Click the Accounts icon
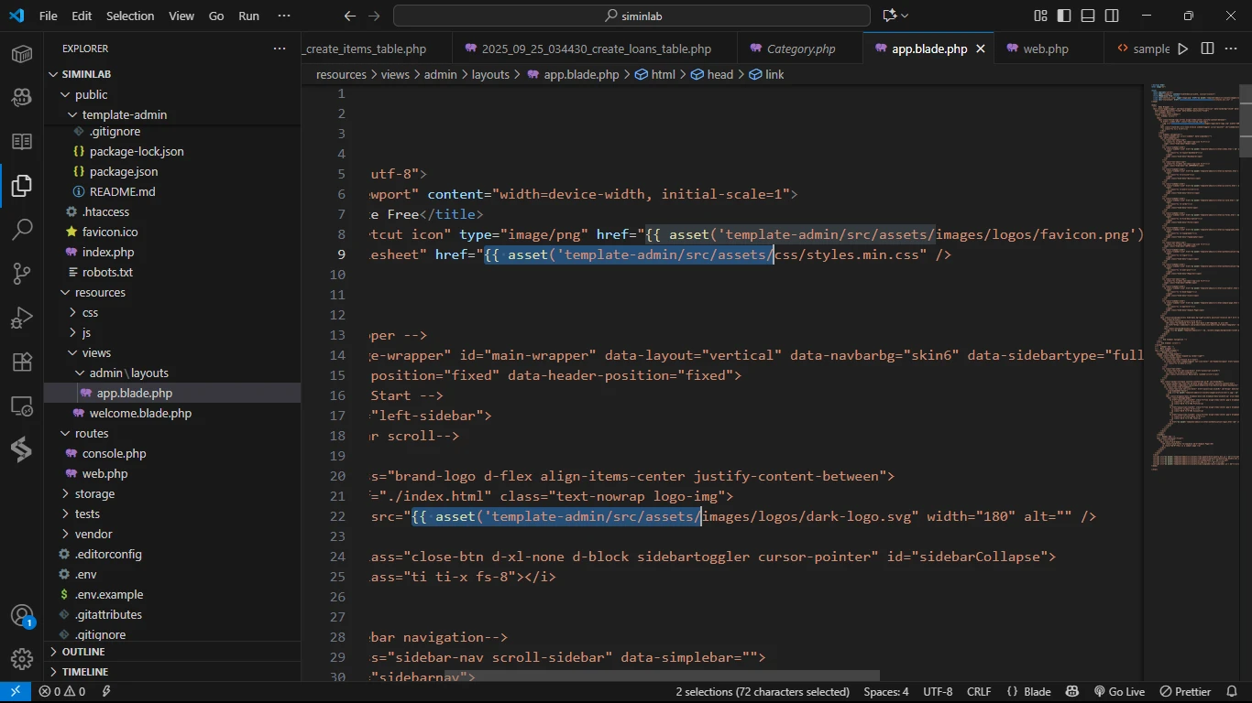Image resolution: width=1252 pixels, height=703 pixels. point(22,615)
